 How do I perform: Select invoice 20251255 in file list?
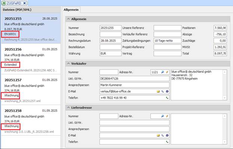(31, 29)
